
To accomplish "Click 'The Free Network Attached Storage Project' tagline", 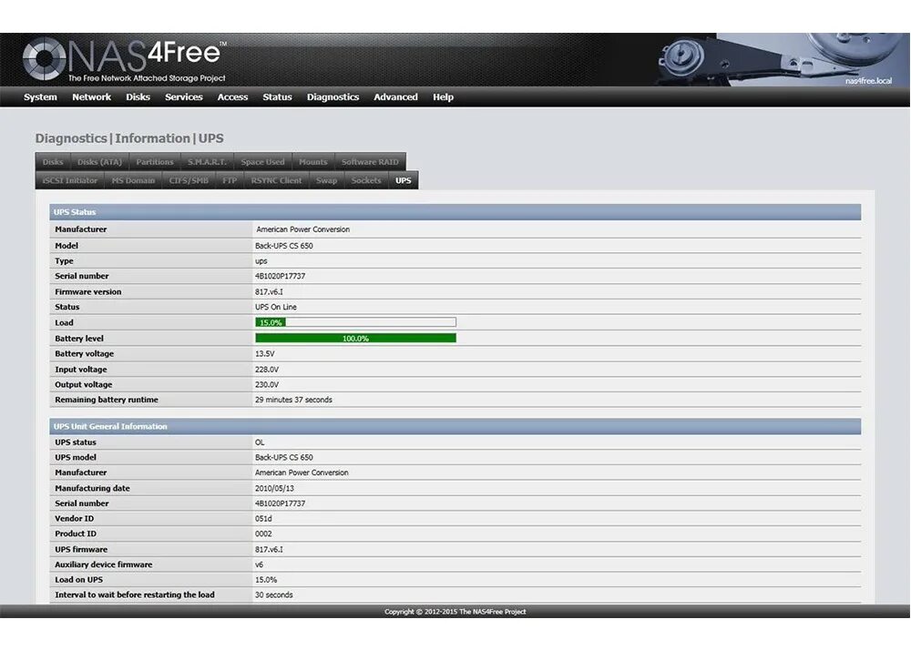I will pyautogui.click(x=147, y=77).
